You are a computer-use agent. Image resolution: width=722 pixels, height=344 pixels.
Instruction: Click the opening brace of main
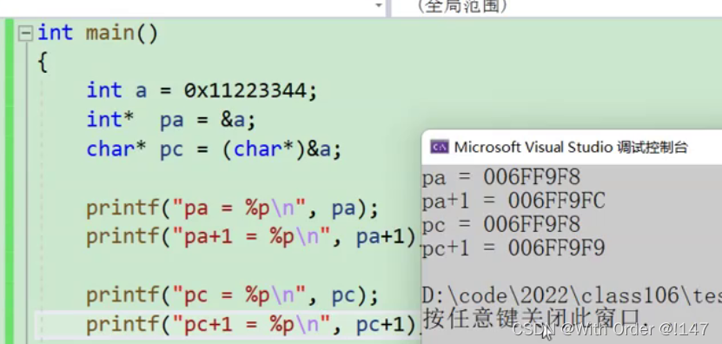pos(43,63)
